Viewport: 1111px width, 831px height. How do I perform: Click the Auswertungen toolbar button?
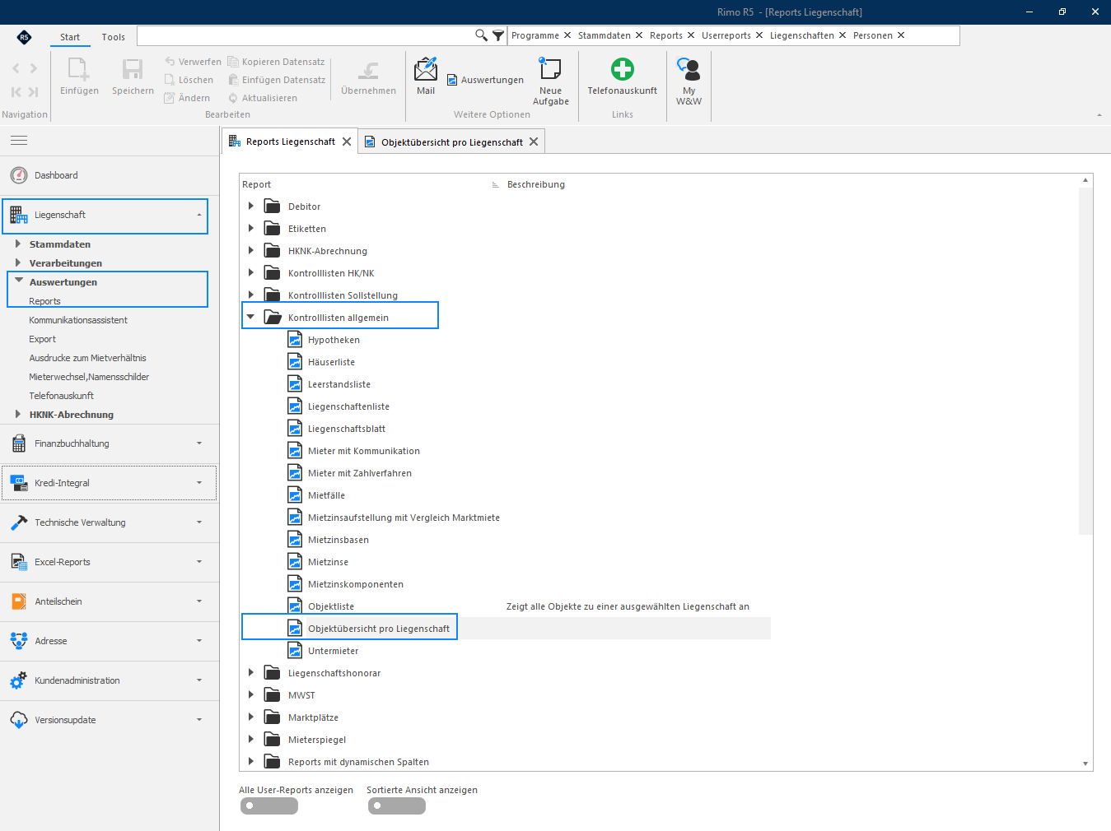(485, 80)
